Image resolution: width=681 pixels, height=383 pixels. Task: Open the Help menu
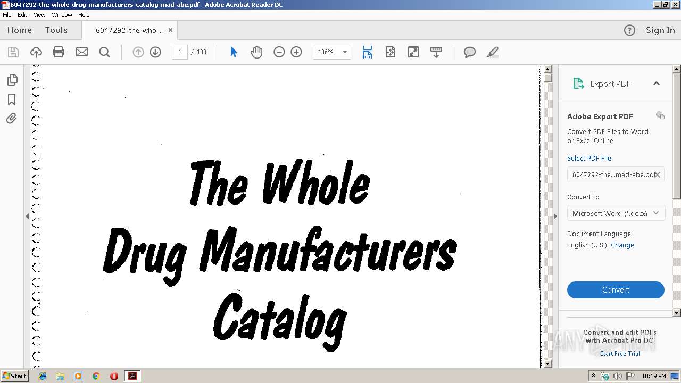(84, 15)
